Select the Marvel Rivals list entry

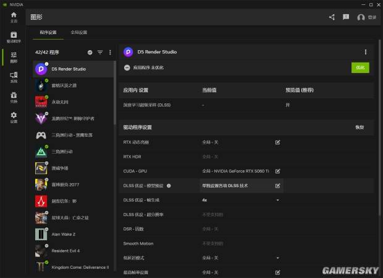74,168
